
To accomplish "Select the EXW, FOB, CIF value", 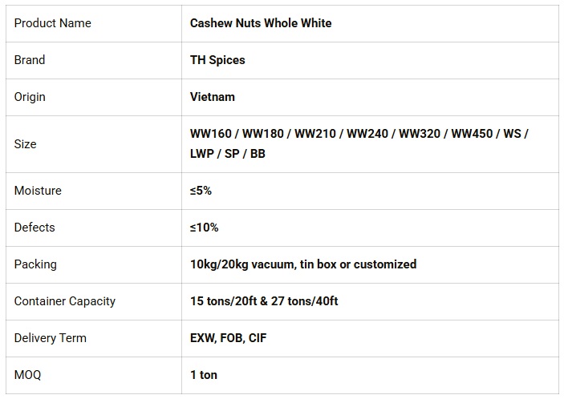I will [228, 338].
